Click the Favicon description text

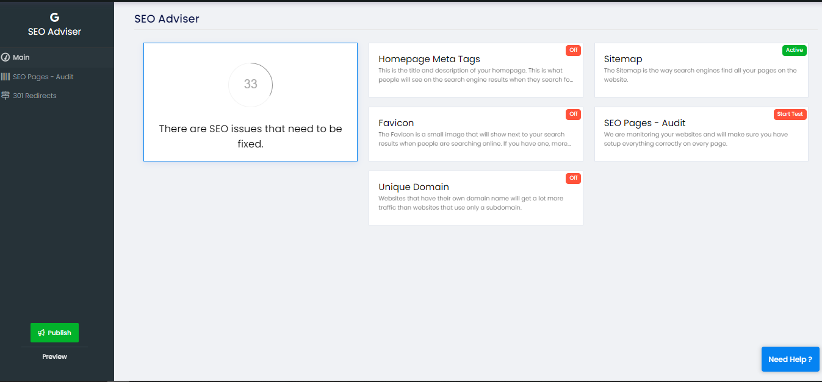coord(475,139)
